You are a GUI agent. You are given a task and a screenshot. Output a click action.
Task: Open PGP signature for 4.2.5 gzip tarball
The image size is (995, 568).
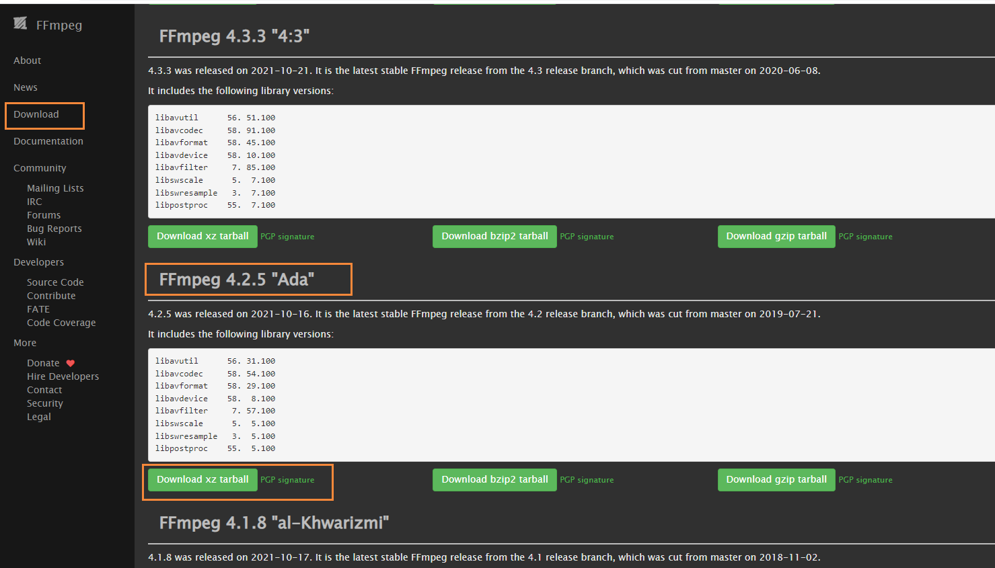point(865,480)
